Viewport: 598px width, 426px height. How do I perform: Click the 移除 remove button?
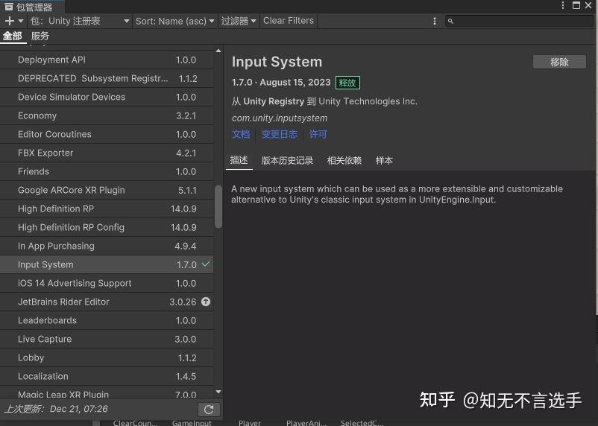pyautogui.click(x=559, y=62)
